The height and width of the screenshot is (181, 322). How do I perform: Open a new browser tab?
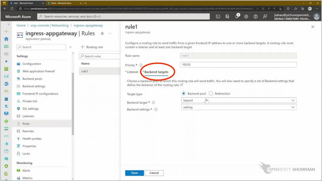[86, 3]
